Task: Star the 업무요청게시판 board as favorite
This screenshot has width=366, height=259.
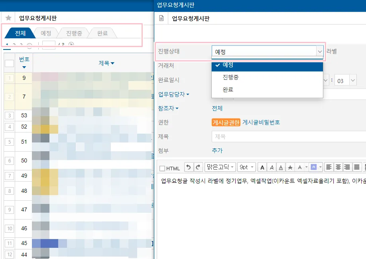Action: [x=8, y=18]
